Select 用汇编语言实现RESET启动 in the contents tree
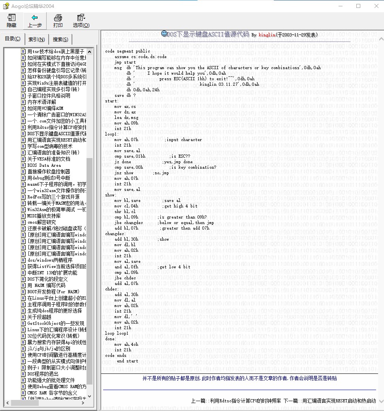384x411 pixels. pyautogui.click(x=56, y=140)
